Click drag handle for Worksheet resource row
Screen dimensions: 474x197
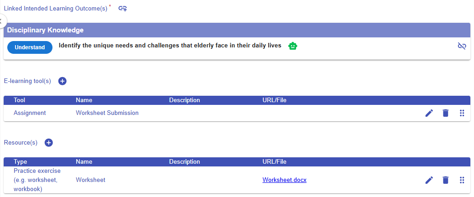tap(462, 180)
